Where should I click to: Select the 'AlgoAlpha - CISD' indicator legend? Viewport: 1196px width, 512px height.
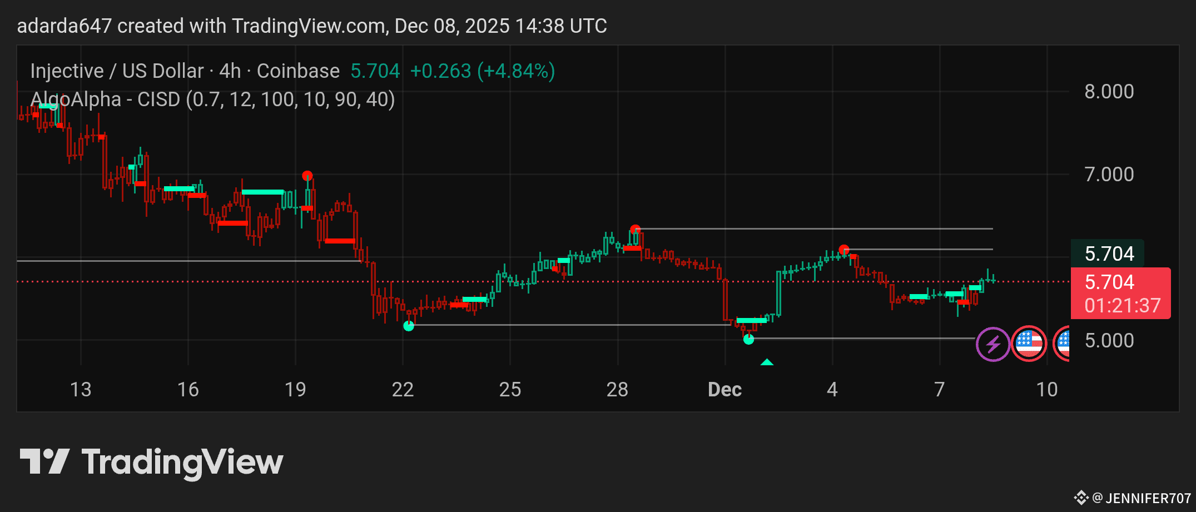coord(213,100)
